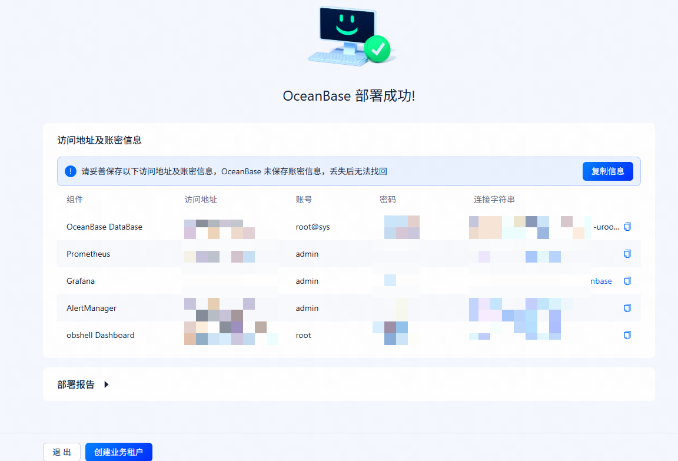The image size is (678, 461).
Task: Click the 复制信息 button
Action: [607, 171]
